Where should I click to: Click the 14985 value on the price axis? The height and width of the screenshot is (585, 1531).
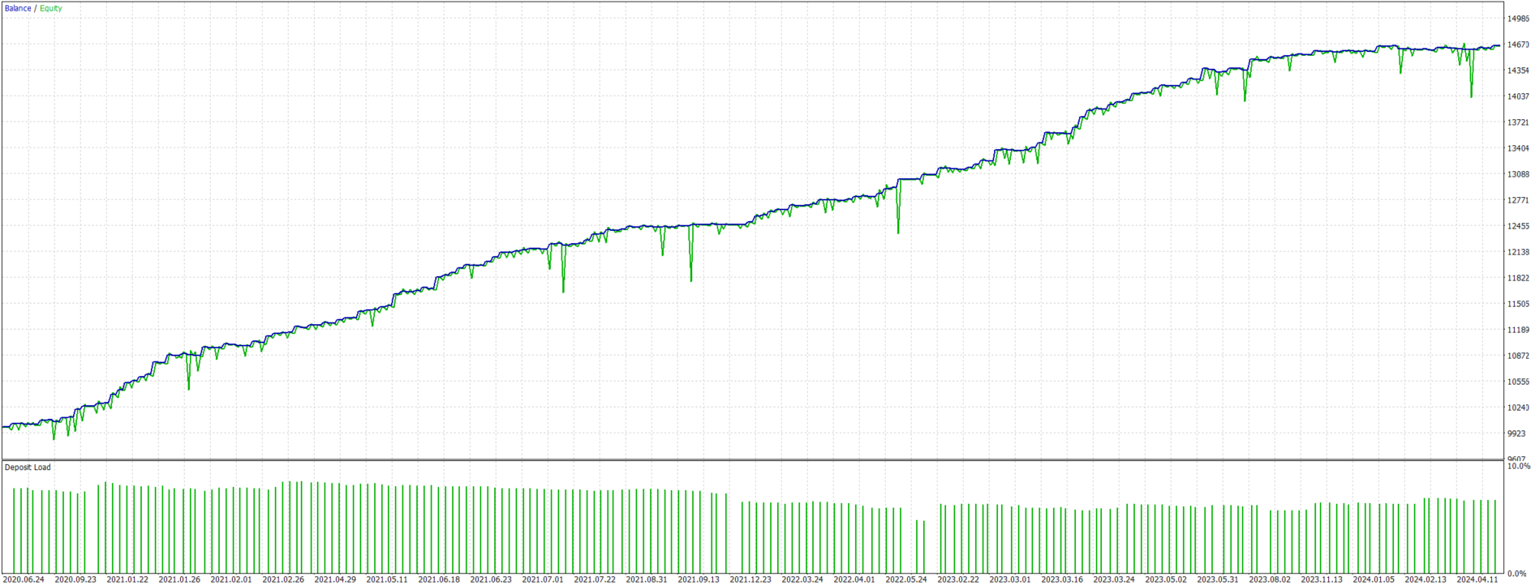[1517, 19]
